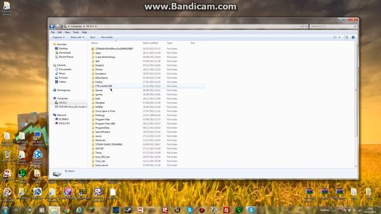
Task: Select the Games folder
Action: 99,90
